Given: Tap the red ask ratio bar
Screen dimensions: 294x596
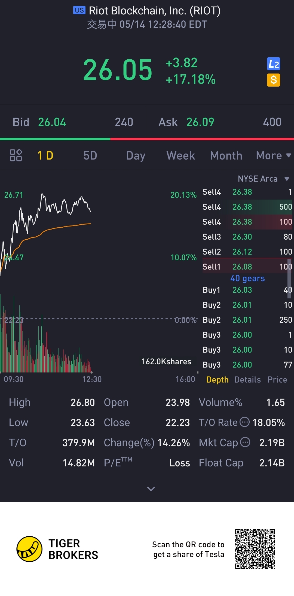Looking at the screenshot, I should pyautogui.click(x=202, y=139).
